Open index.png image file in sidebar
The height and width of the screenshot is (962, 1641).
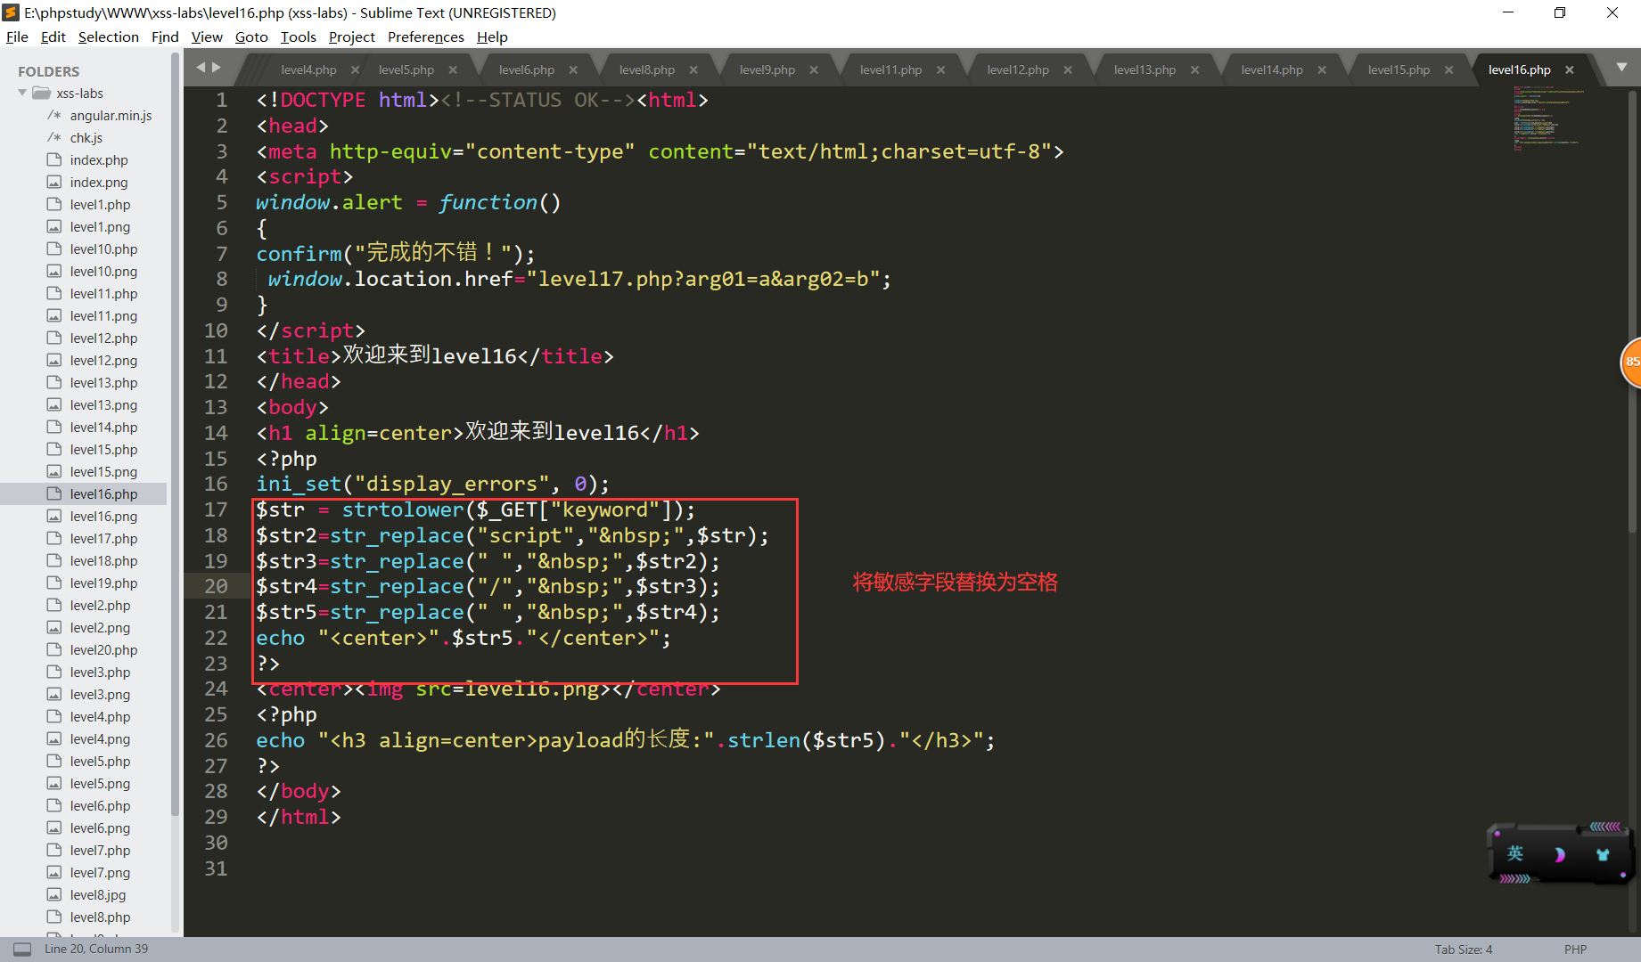(x=99, y=183)
